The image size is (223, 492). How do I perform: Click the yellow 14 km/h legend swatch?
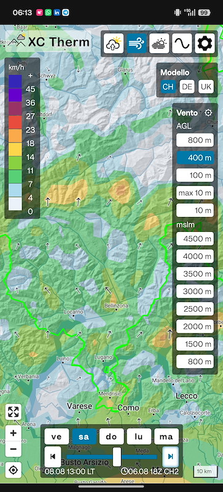(15, 149)
